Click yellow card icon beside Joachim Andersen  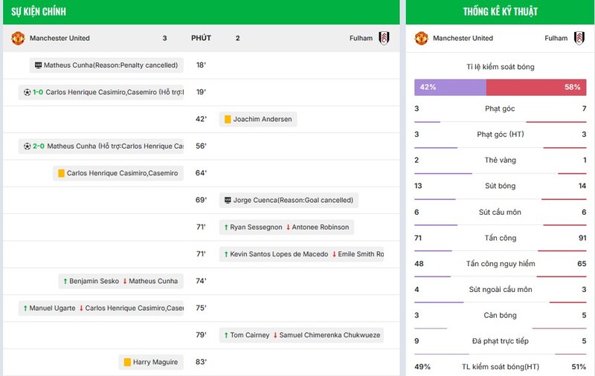228,119
